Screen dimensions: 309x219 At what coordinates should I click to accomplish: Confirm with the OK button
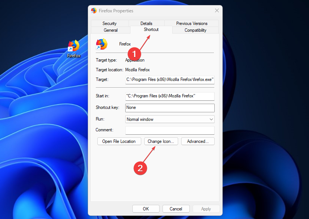pos(146,209)
